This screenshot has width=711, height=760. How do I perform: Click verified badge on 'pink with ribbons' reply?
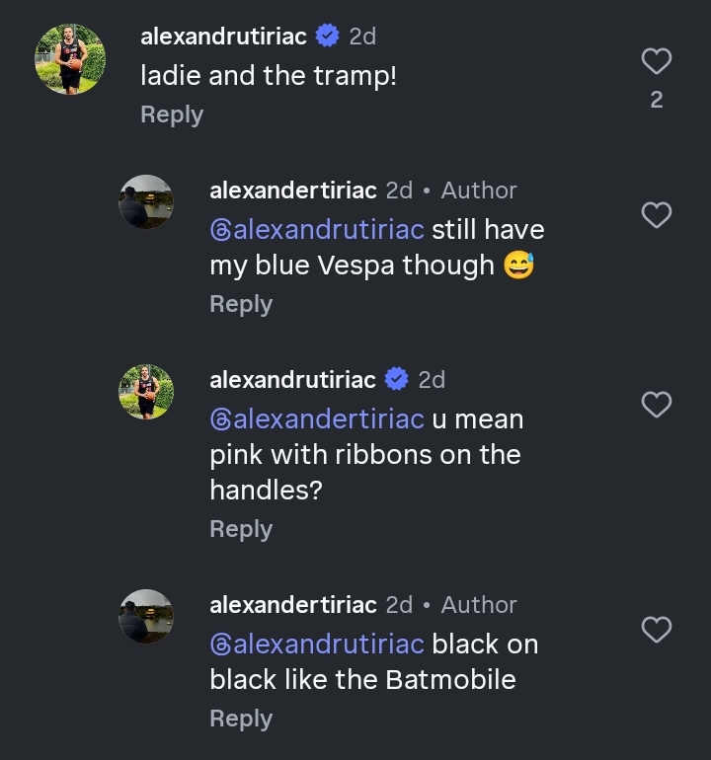point(397,379)
